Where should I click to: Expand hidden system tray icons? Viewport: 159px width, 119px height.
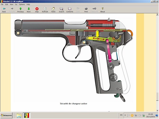(125, 115)
